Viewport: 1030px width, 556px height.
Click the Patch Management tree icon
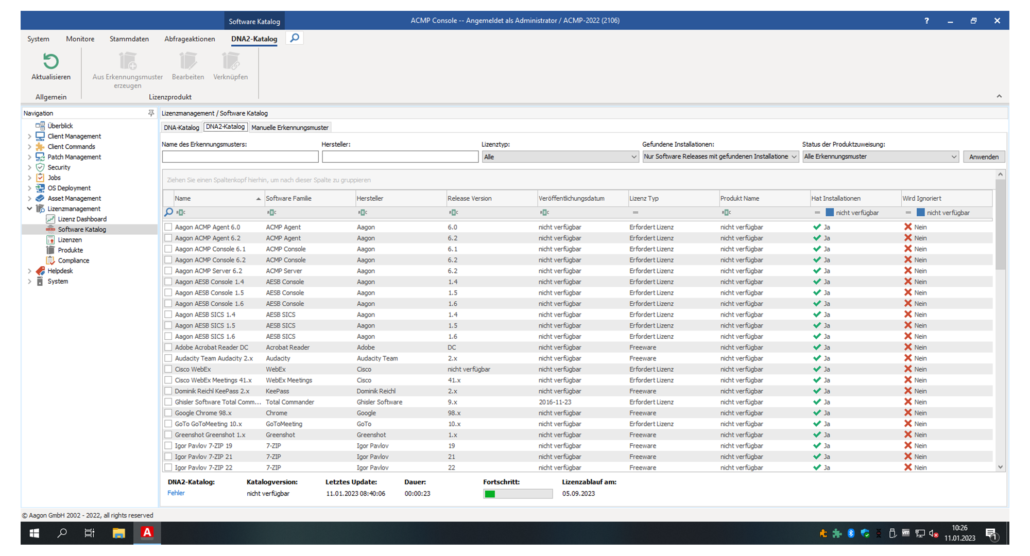click(40, 157)
